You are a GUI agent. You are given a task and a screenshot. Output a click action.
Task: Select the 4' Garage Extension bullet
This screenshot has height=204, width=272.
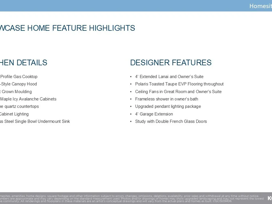[154, 114]
